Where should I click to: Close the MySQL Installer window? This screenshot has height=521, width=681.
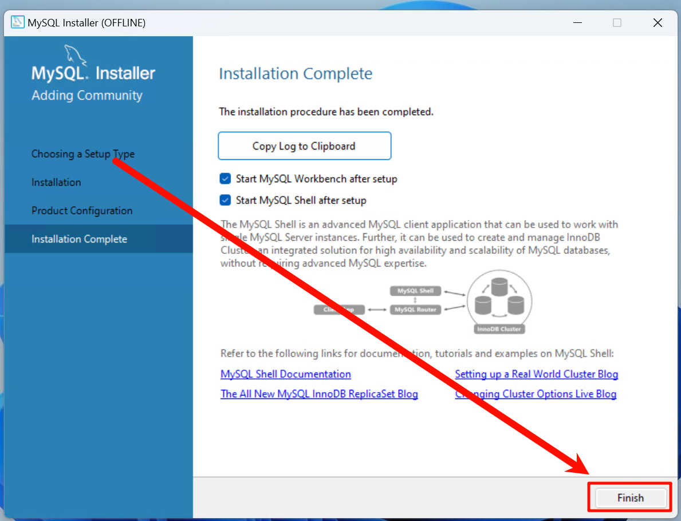(x=658, y=22)
